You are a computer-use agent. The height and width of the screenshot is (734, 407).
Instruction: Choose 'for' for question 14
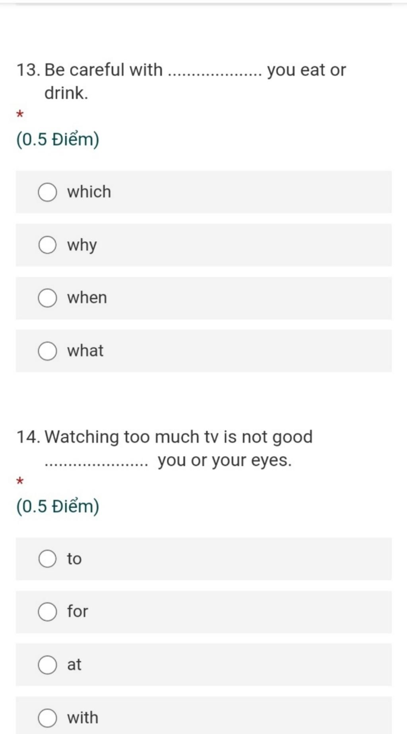pos(47,612)
